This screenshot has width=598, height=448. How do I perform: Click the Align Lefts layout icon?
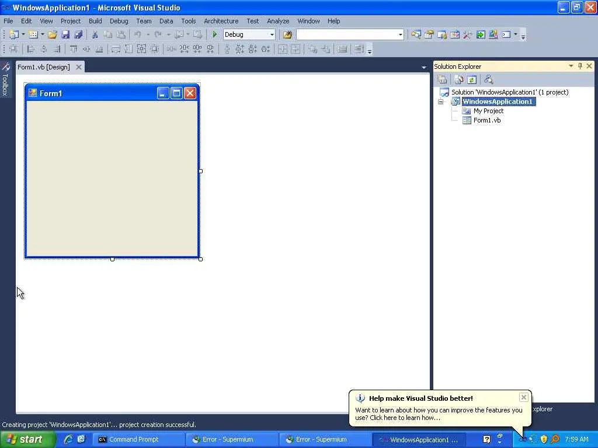point(31,49)
